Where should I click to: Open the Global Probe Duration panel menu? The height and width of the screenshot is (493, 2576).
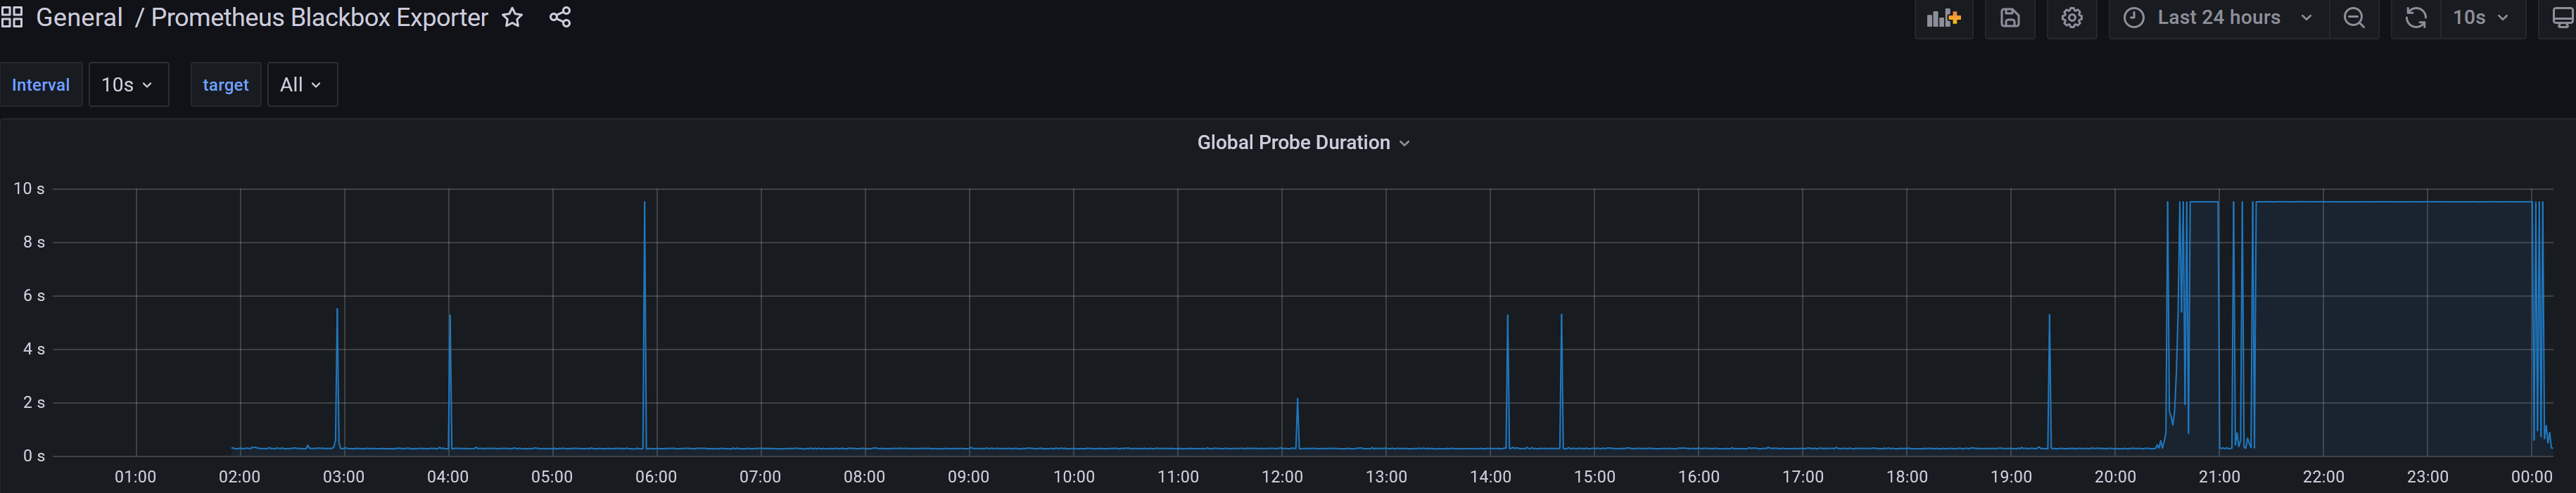tap(1303, 143)
